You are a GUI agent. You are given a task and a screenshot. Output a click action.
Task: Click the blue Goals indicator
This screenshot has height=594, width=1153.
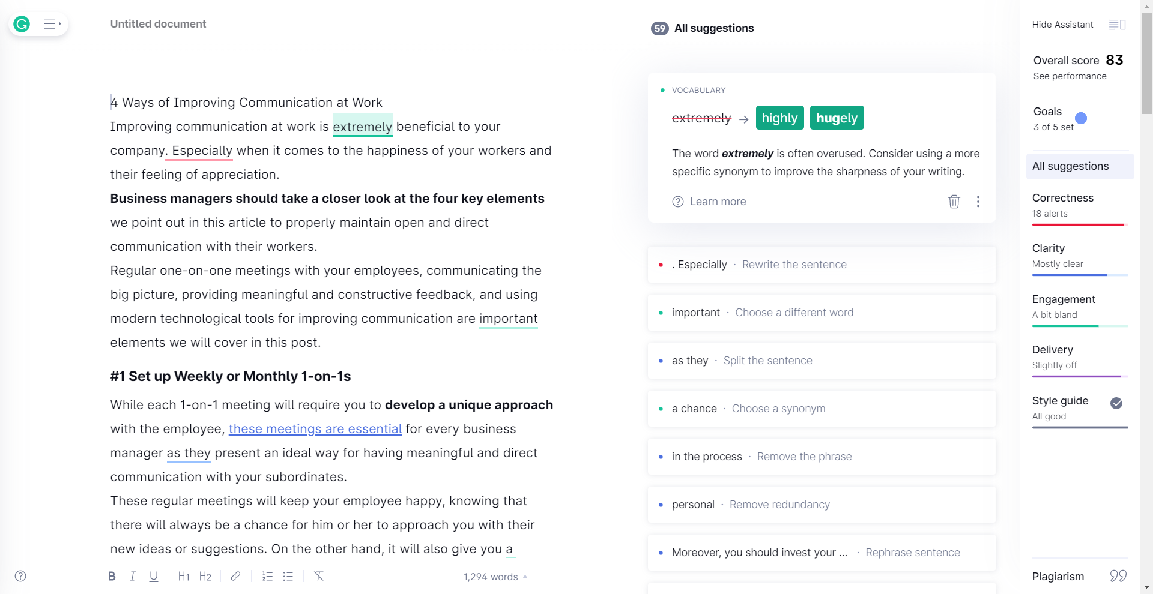click(1080, 118)
